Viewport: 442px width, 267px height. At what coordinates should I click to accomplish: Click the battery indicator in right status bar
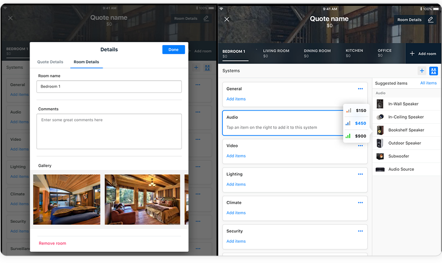(x=436, y=9)
